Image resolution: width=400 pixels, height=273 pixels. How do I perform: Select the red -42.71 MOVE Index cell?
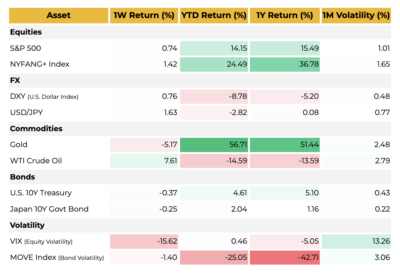[x=285, y=257]
